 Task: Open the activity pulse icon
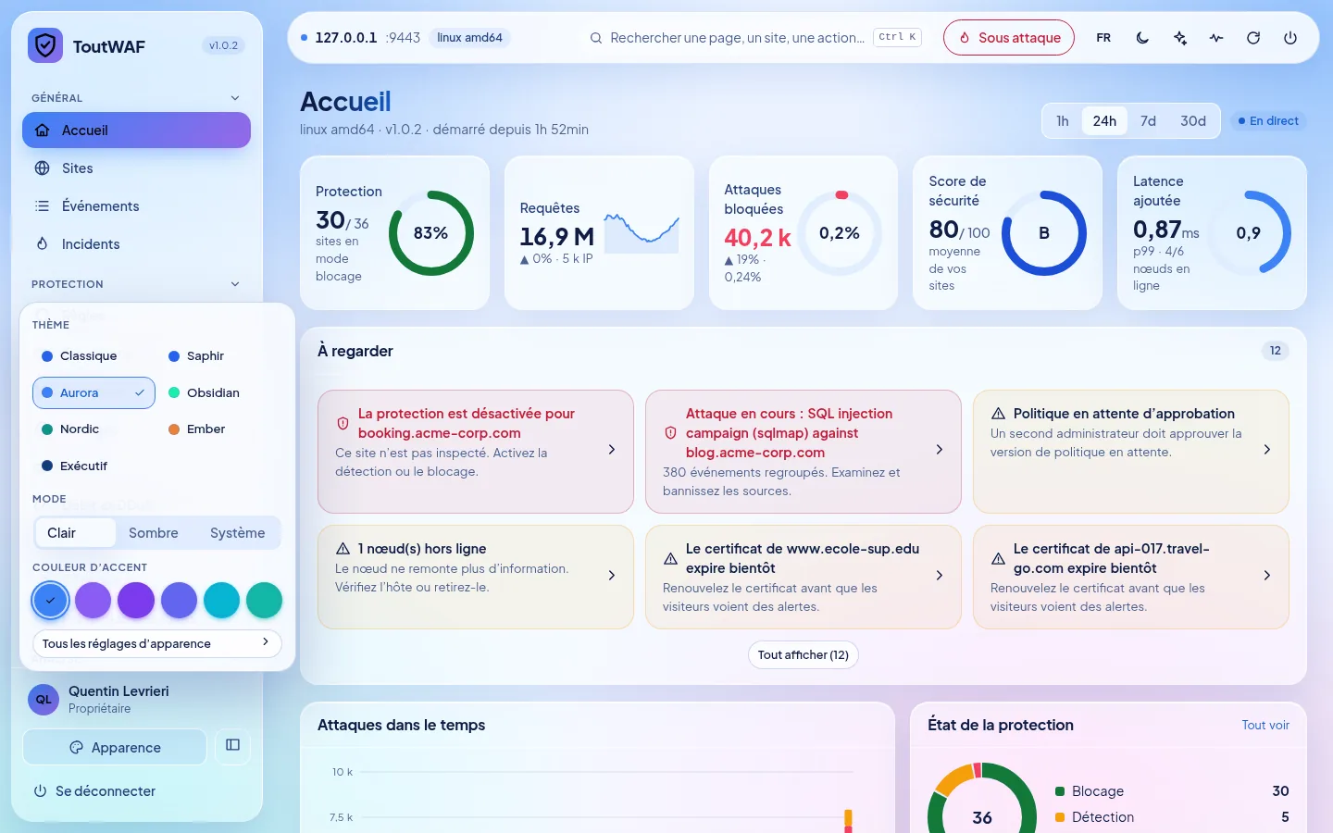(1216, 38)
